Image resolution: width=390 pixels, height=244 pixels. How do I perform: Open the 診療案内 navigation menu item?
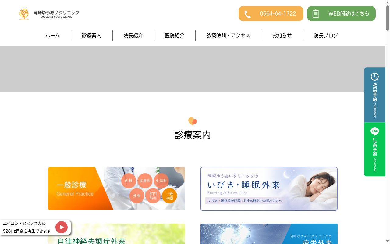click(x=92, y=35)
